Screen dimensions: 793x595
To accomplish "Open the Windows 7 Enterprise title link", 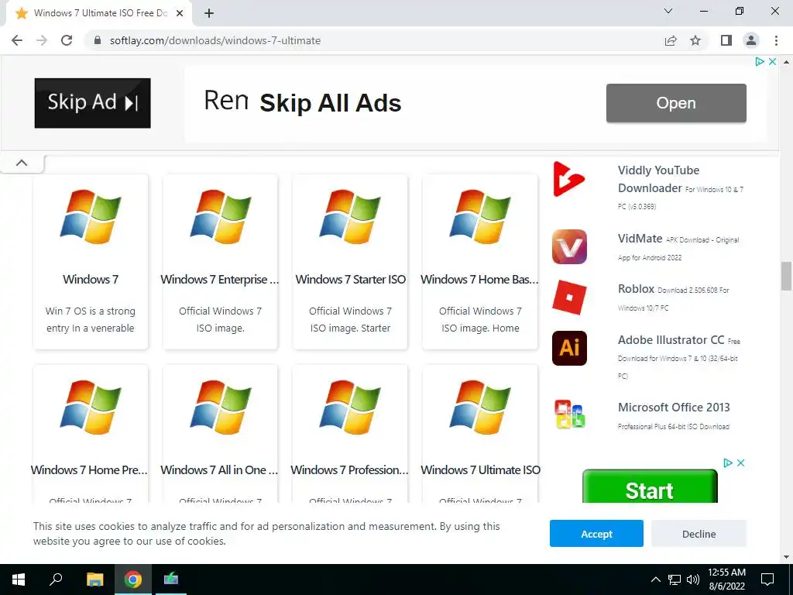I will 219,279.
